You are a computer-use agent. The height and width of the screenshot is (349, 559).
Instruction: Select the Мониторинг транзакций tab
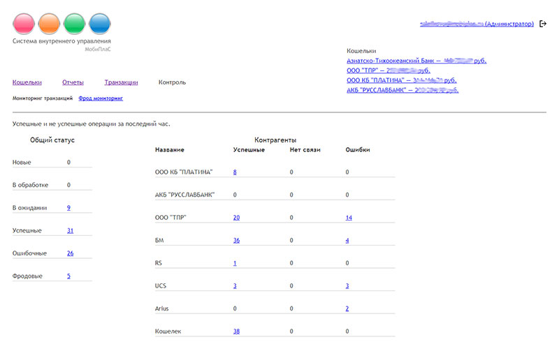pyautogui.click(x=43, y=98)
